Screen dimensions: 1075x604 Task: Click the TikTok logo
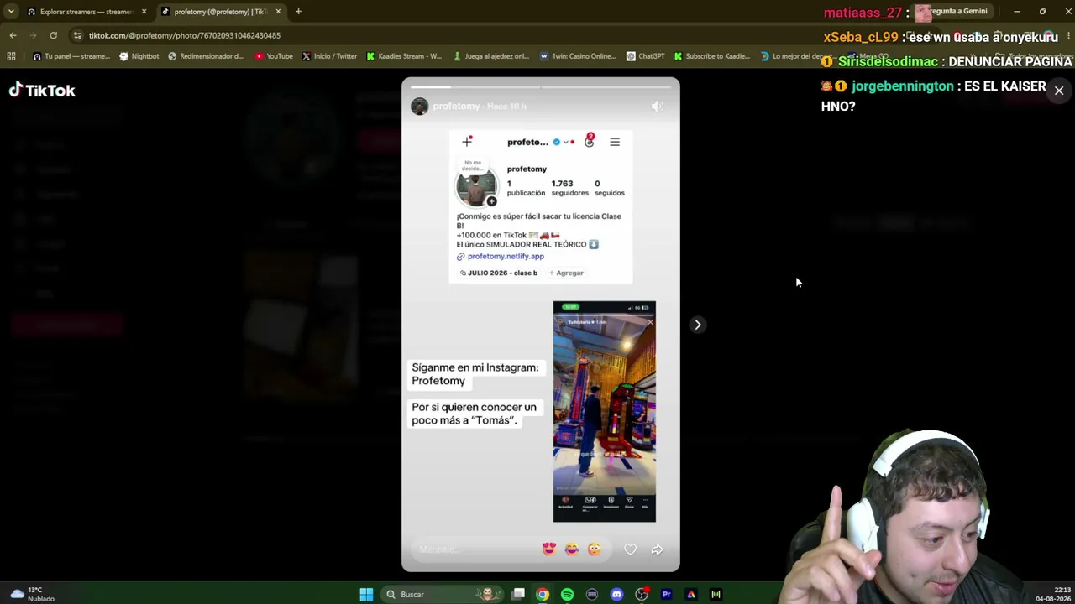[x=42, y=91]
